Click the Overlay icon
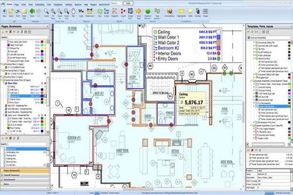Screen dimensions: 293x195 coord(198,13)
